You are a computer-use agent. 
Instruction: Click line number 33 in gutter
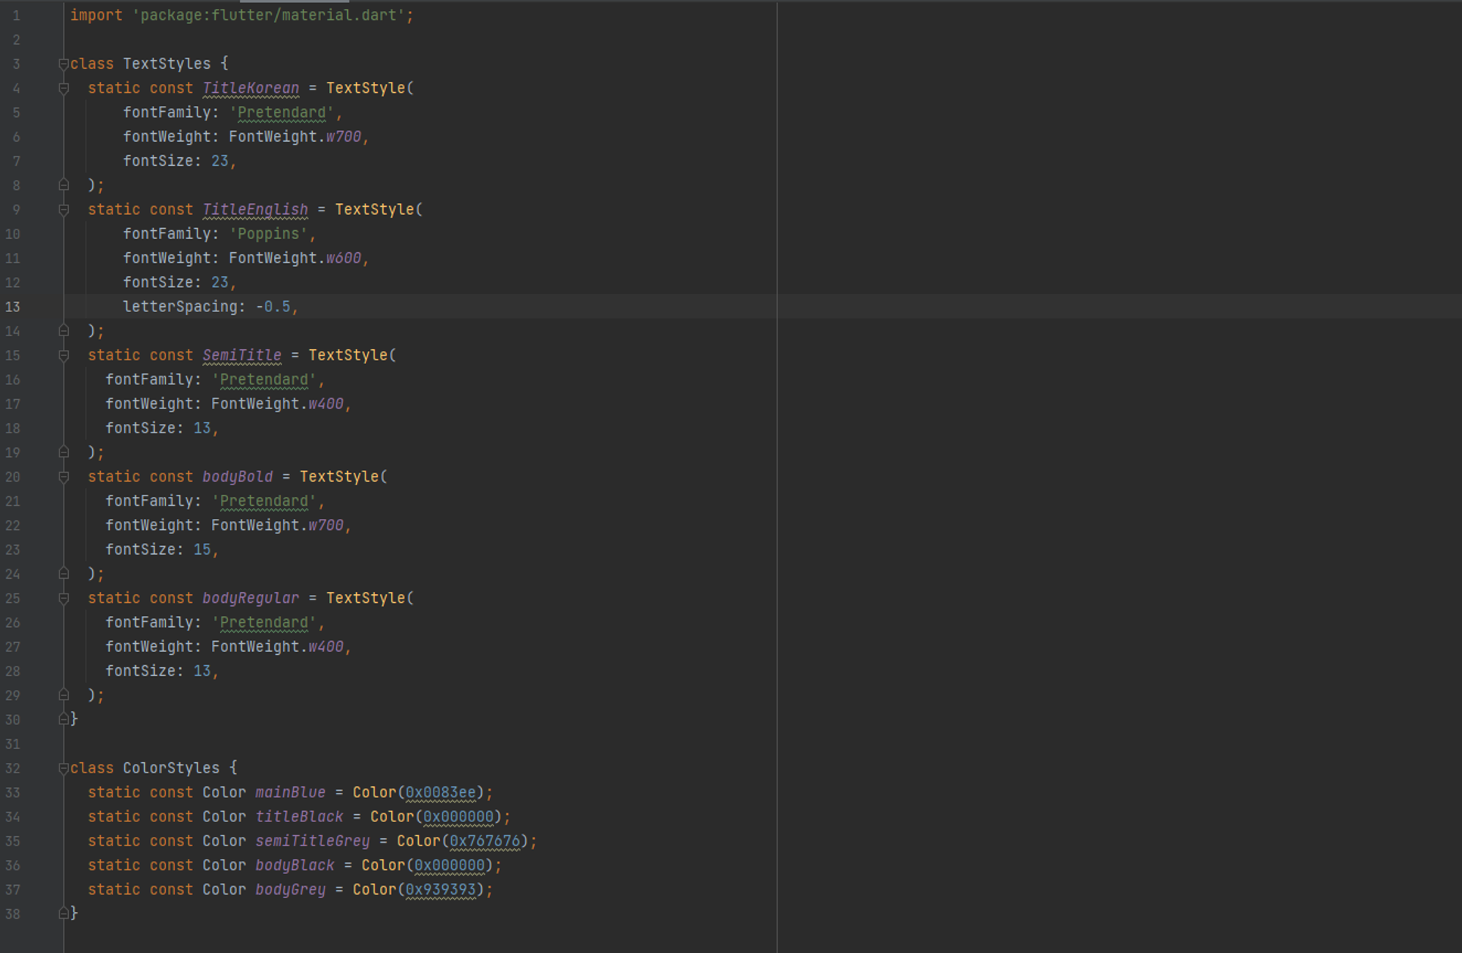13,793
